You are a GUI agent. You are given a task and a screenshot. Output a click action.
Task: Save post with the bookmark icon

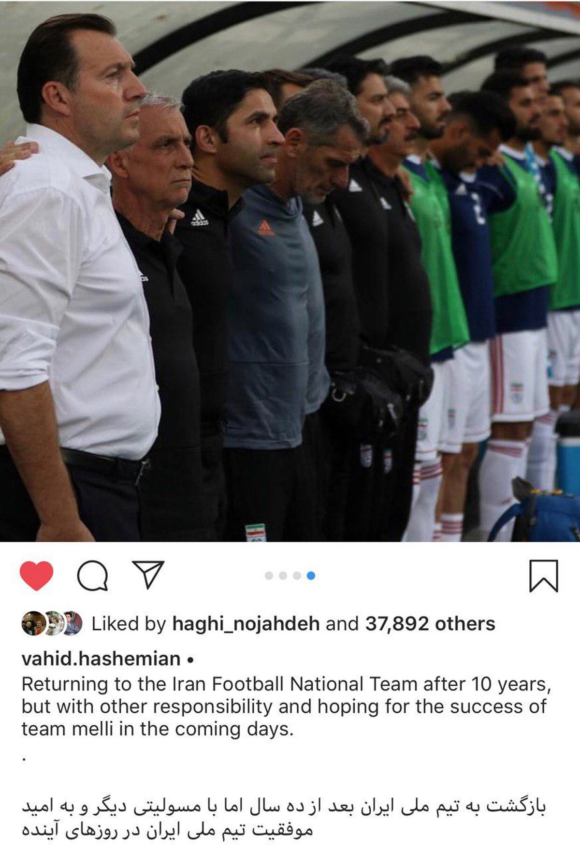pyautogui.click(x=544, y=576)
